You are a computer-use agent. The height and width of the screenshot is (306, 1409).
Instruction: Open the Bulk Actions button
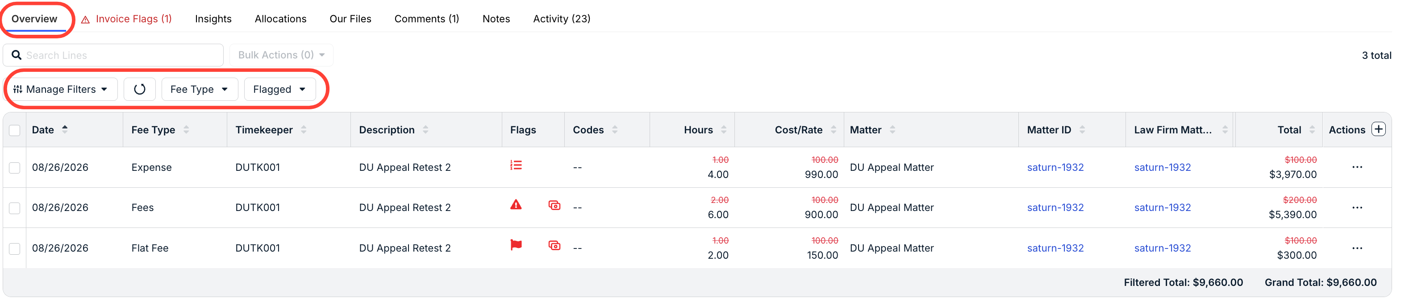point(281,55)
